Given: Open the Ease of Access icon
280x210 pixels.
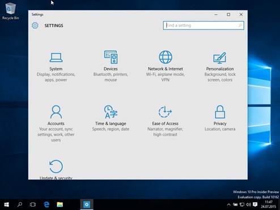Looking at the screenshot, I should [x=165, y=112].
